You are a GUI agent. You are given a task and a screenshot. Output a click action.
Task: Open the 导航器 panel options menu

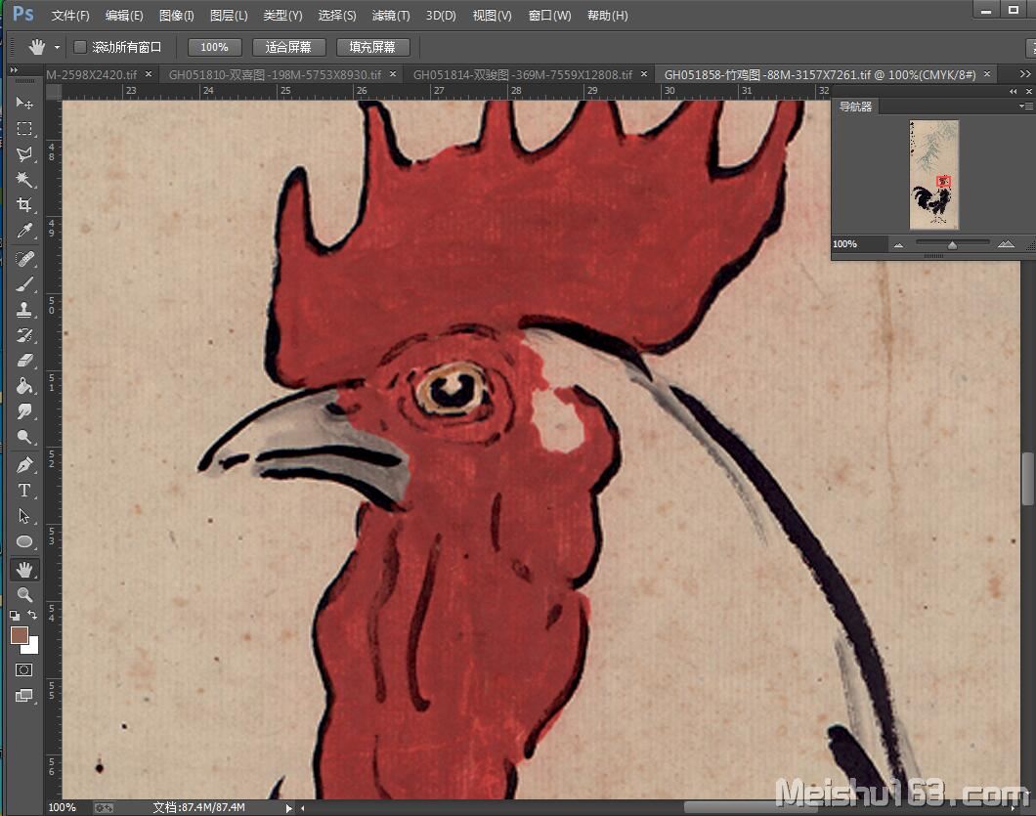[x=1025, y=106]
